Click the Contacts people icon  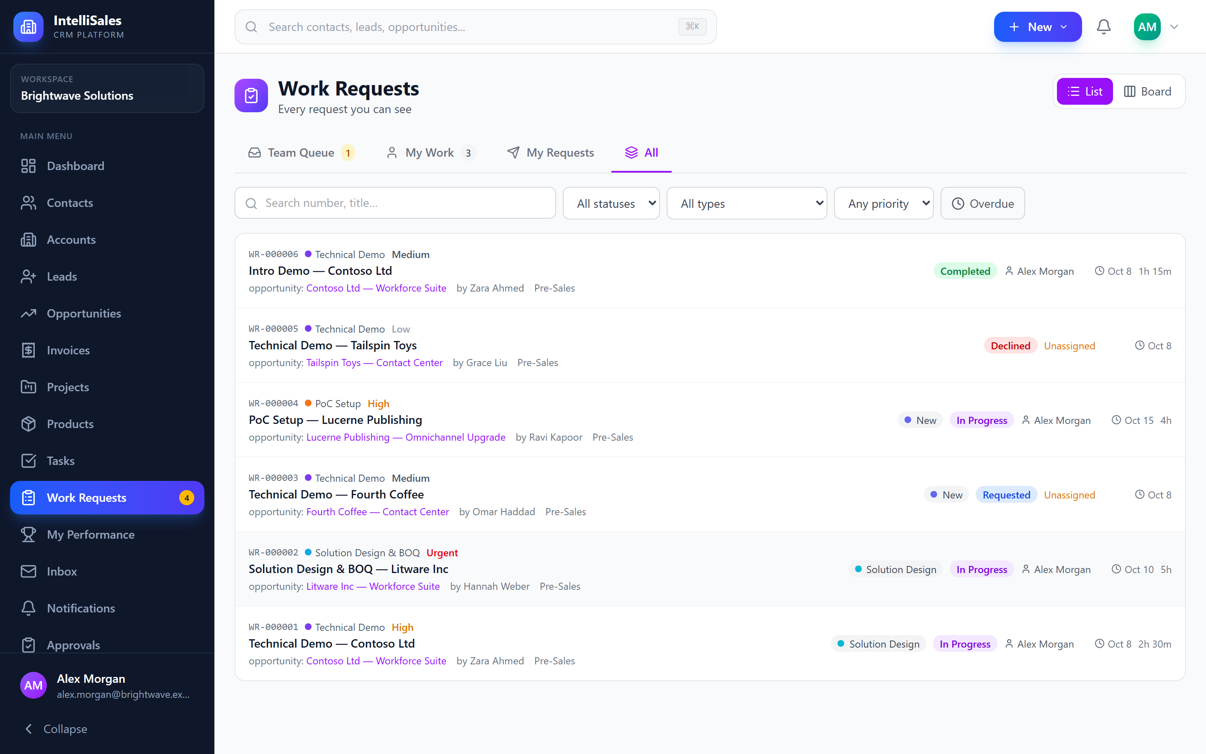[28, 203]
